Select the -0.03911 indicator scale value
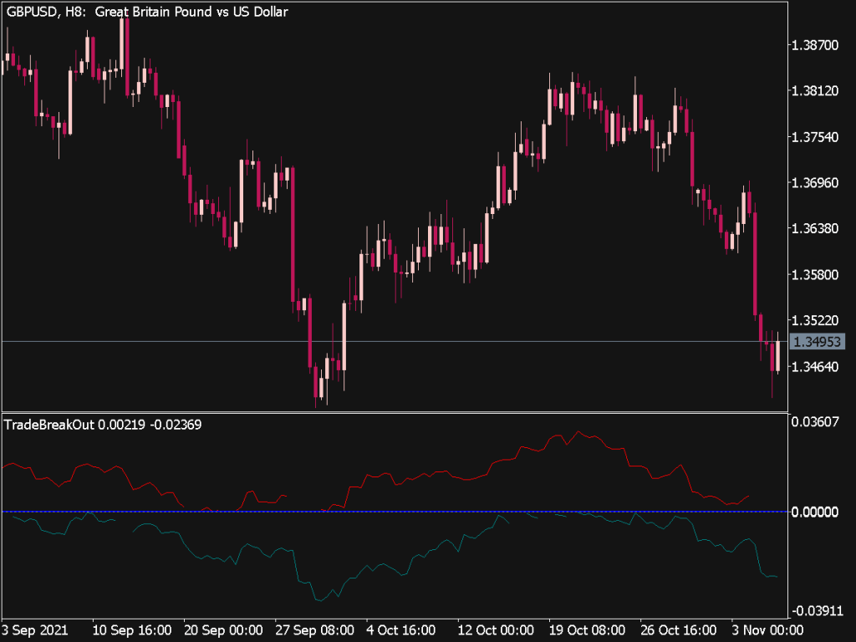 tap(813, 609)
